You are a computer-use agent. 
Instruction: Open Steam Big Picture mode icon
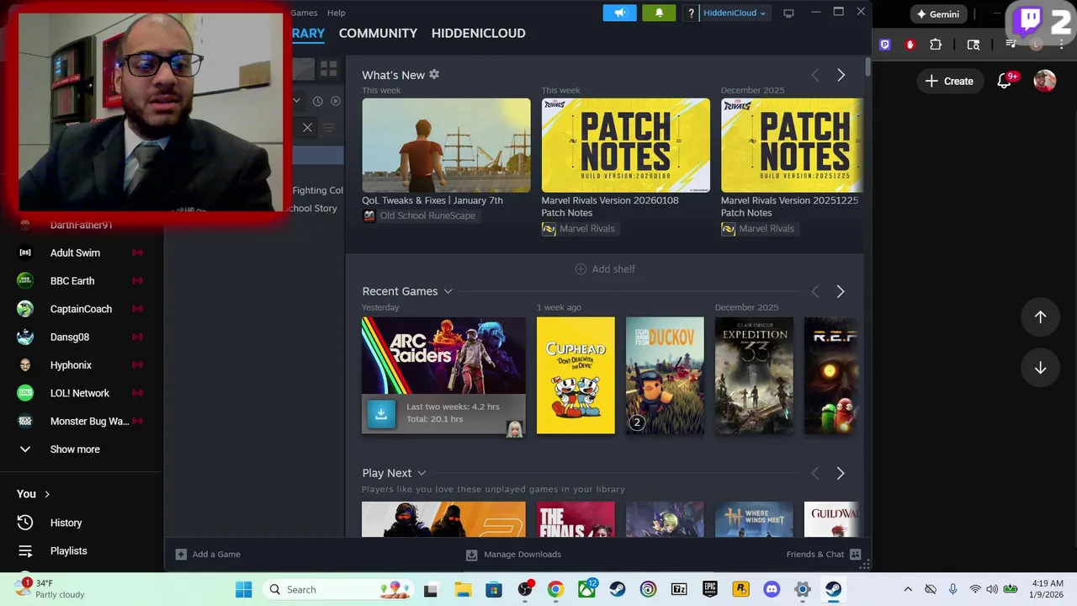tap(788, 13)
